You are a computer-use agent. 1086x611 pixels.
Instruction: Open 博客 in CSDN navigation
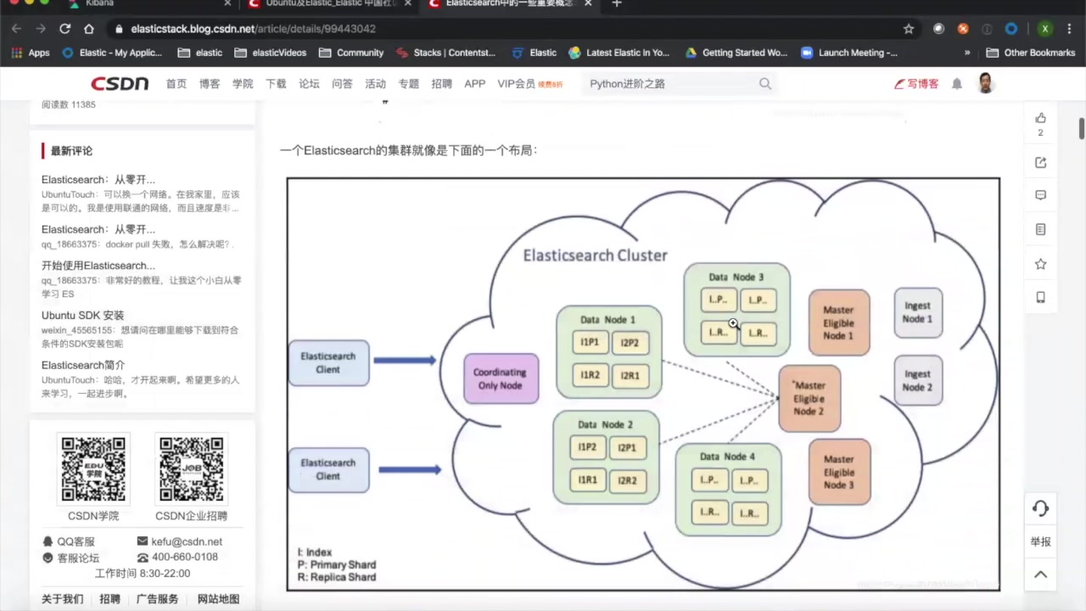[x=210, y=84]
